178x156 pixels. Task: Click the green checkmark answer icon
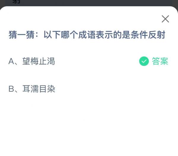point(144,61)
